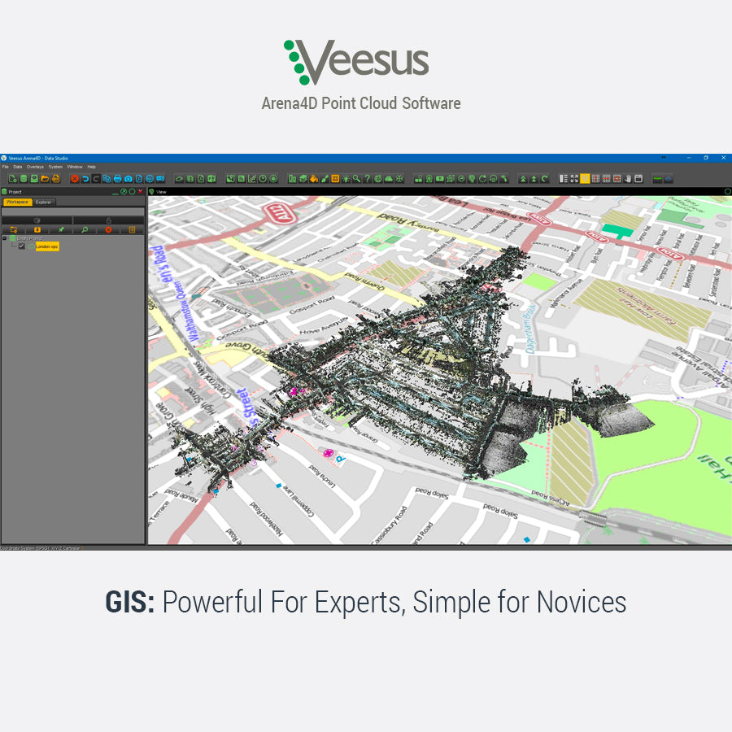The height and width of the screenshot is (732, 732).
Task: Click the gray redo arrow icon
Action: (x=96, y=179)
